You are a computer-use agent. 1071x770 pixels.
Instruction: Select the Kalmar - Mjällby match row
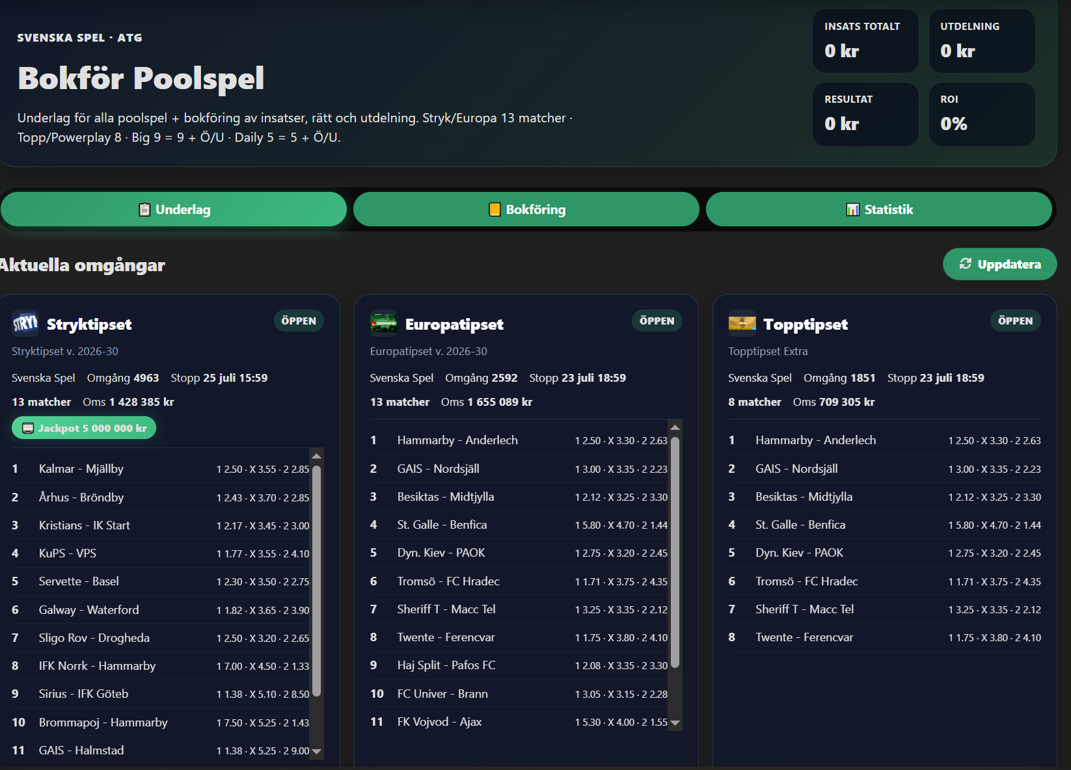tap(161, 469)
